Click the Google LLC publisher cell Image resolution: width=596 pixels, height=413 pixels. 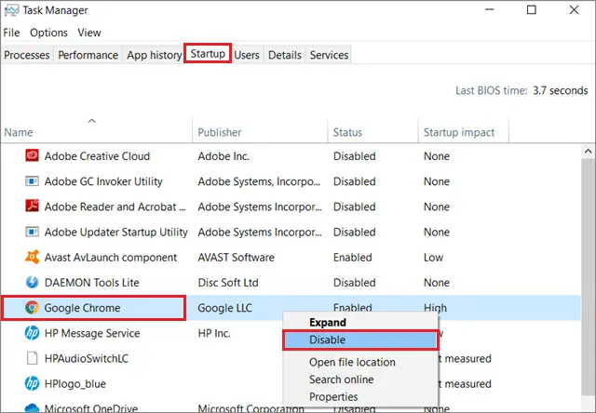pos(224,308)
